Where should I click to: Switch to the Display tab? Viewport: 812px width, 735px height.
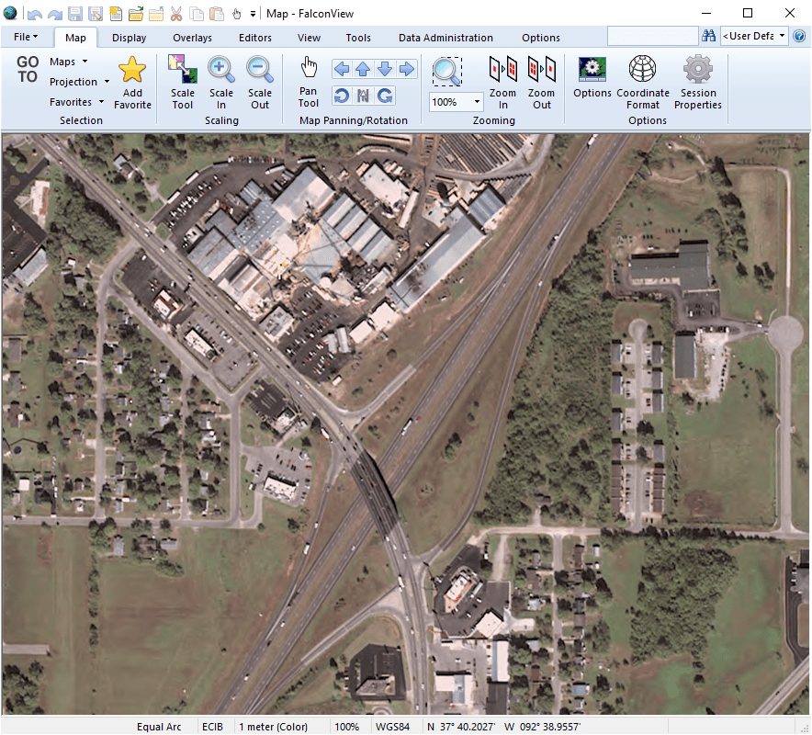point(129,38)
